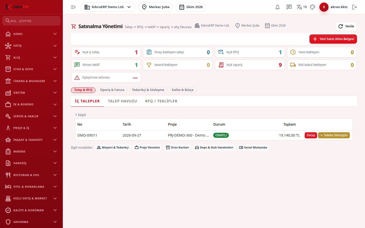365x228 pixels.
Task: Expand ÜRETİM sidebar section
Action: (31, 93)
